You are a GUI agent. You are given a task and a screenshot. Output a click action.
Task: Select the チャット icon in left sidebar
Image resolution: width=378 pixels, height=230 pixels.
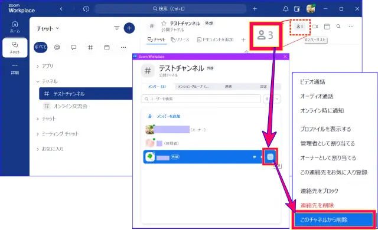[x=15, y=47]
